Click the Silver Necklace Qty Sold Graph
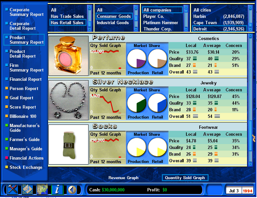This screenshot has height=198, width=257. (x=107, y=103)
